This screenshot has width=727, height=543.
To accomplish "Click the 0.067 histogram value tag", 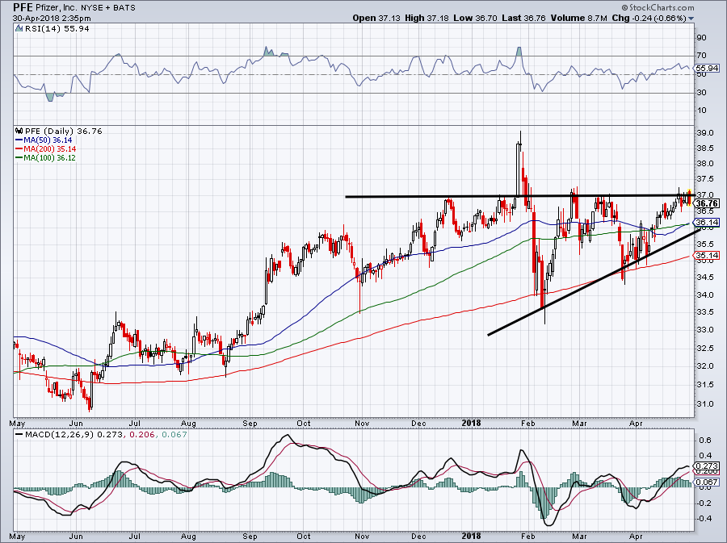I will [x=707, y=482].
